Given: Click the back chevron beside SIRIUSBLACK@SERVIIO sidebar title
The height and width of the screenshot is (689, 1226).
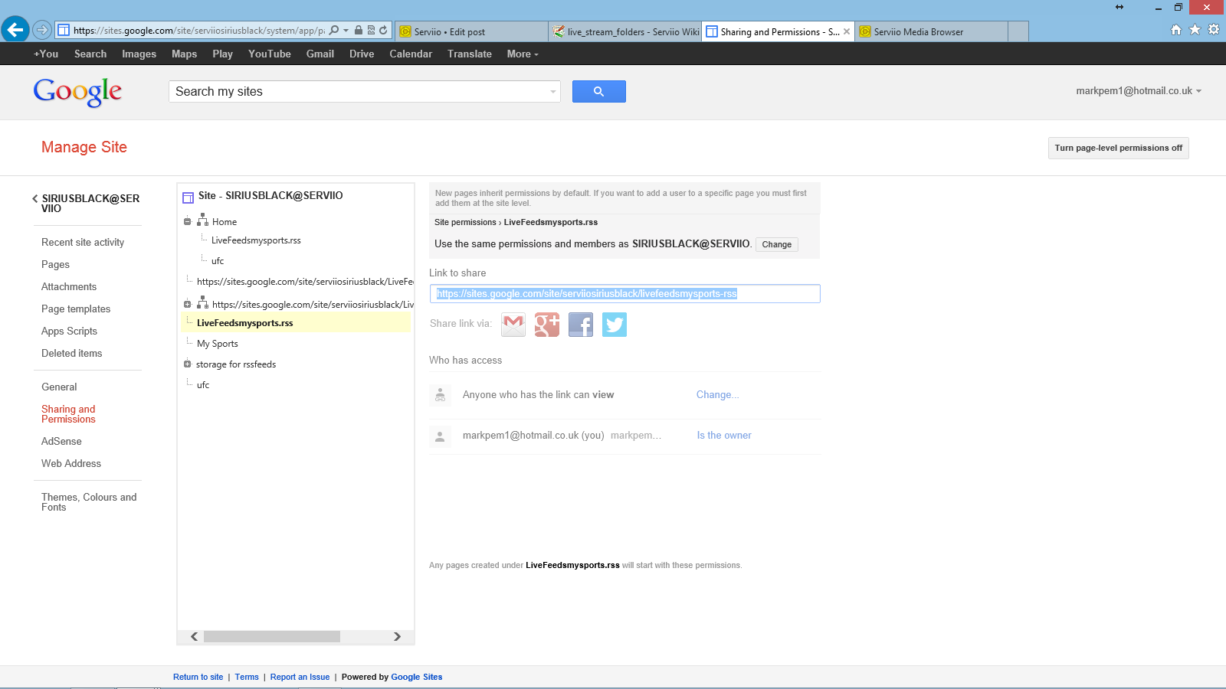Looking at the screenshot, I should point(35,198).
